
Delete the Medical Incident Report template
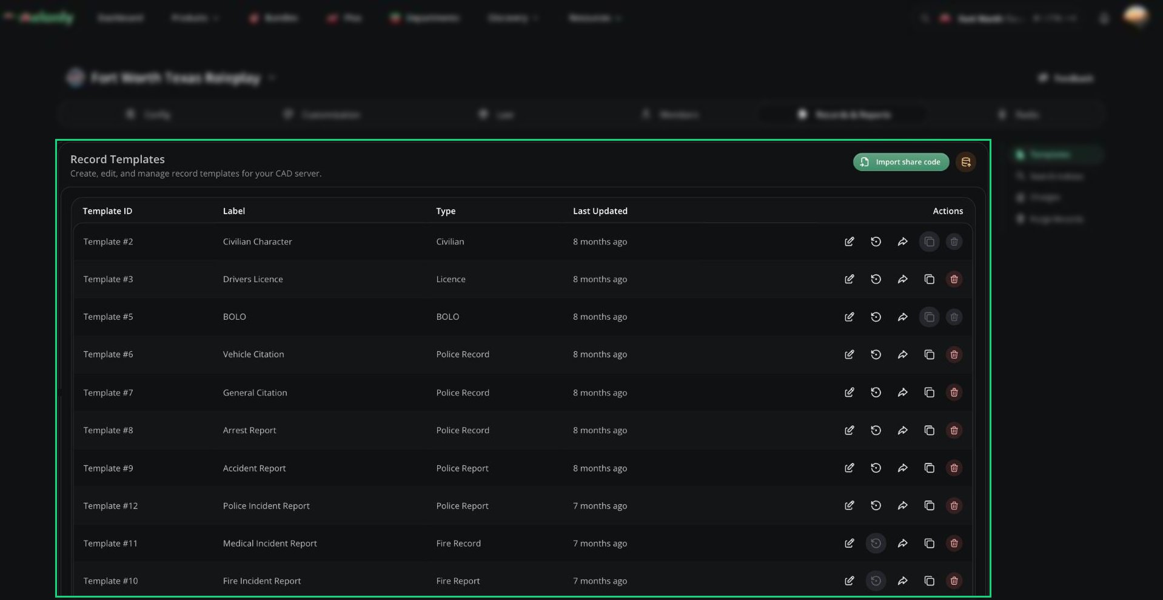click(x=954, y=543)
